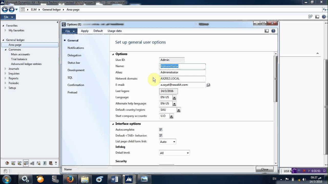Click the Network domain field
328x184 pixels.
pyautogui.click(x=182, y=78)
